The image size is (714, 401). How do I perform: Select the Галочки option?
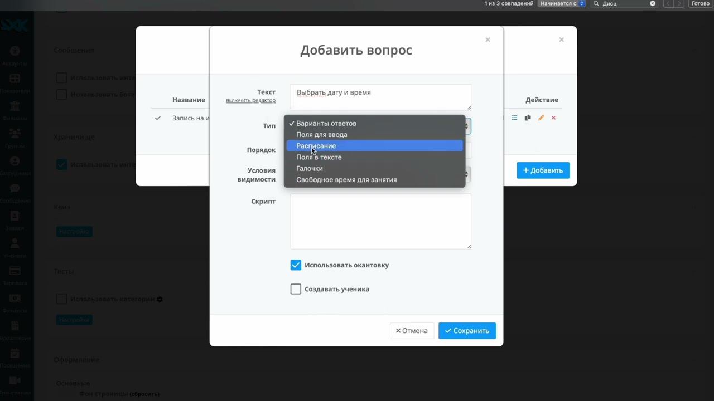pos(375,168)
